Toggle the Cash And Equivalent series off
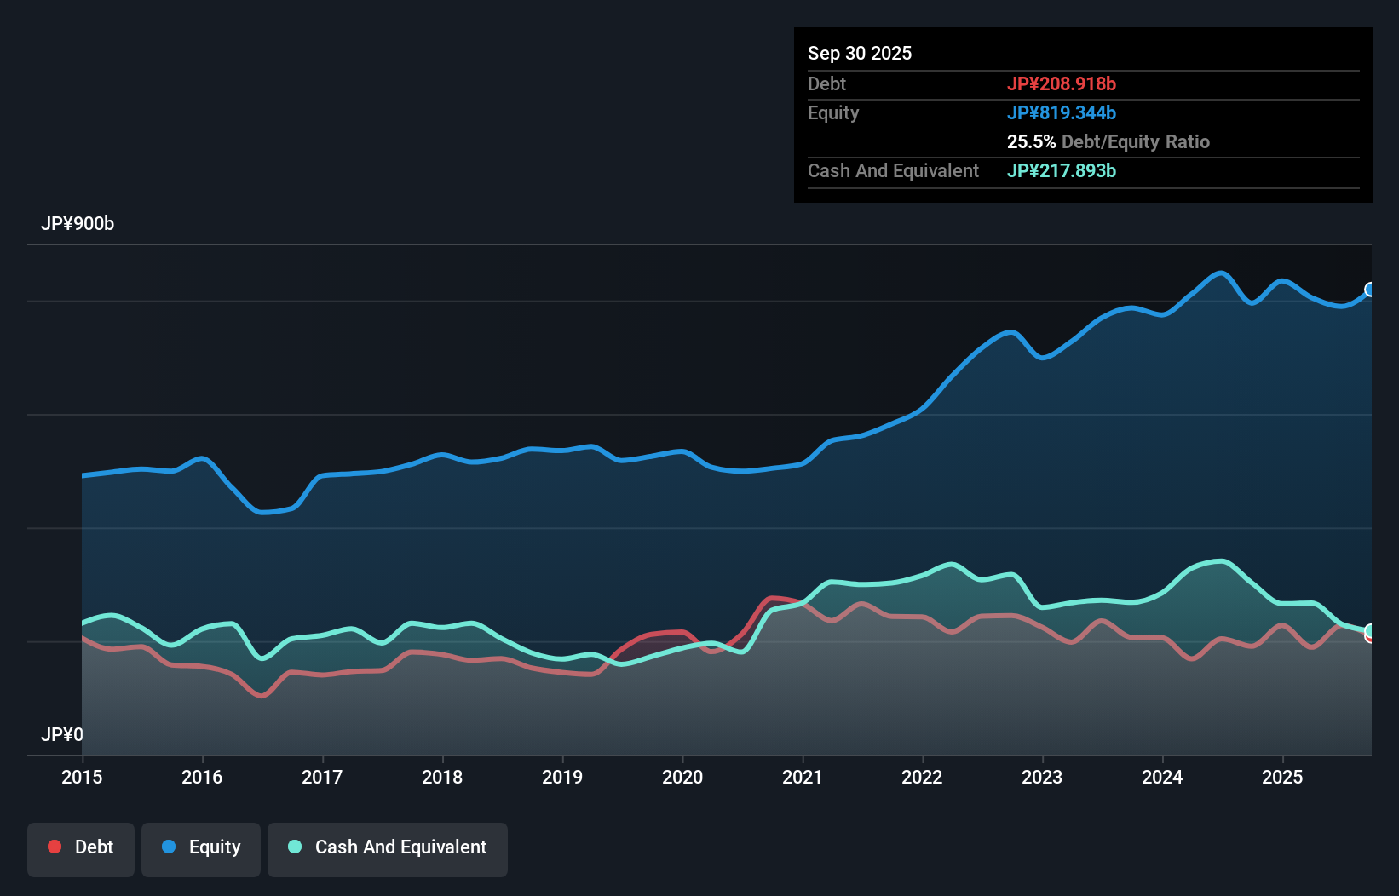This screenshot has width=1399, height=896. pos(388,847)
